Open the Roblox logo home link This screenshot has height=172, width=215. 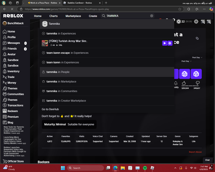click(13, 16)
